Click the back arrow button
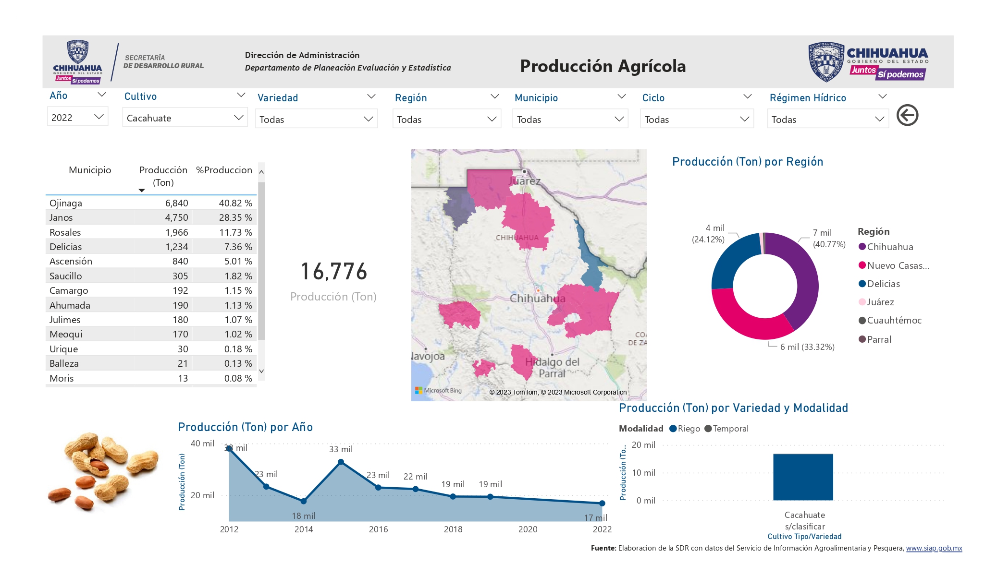The image size is (997, 576). point(907,115)
